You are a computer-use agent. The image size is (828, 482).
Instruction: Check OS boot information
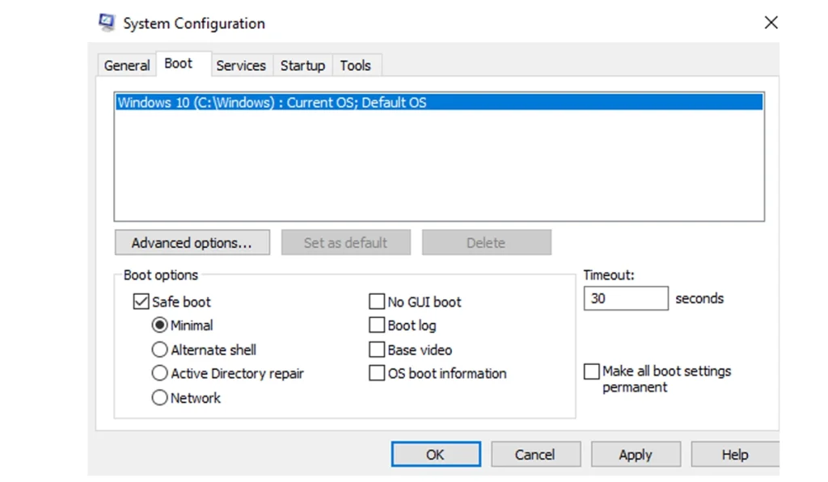coord(377,373)
